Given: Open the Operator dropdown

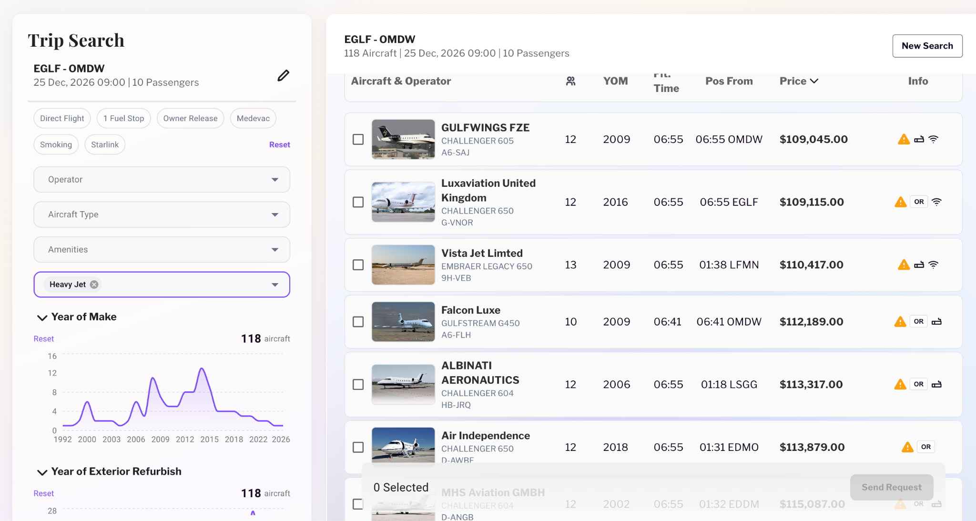Looking at the screenshot, I should (162, 180).
